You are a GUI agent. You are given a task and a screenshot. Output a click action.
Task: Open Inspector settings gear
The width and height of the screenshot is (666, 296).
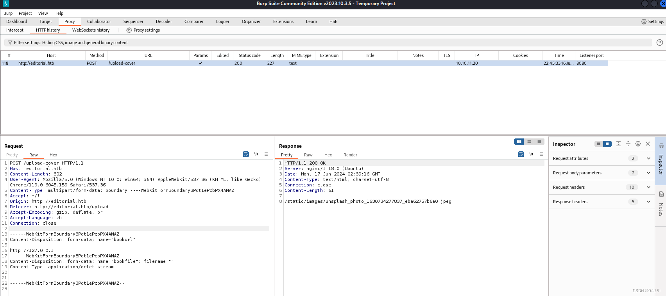[638, 144]
